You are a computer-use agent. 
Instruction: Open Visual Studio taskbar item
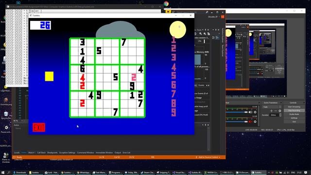pos(179,173)
